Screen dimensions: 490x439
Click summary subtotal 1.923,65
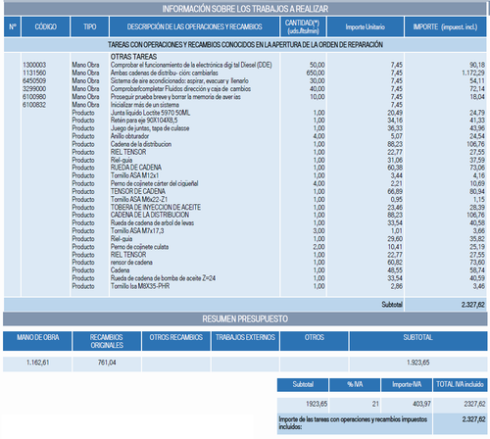pos(417,363)
